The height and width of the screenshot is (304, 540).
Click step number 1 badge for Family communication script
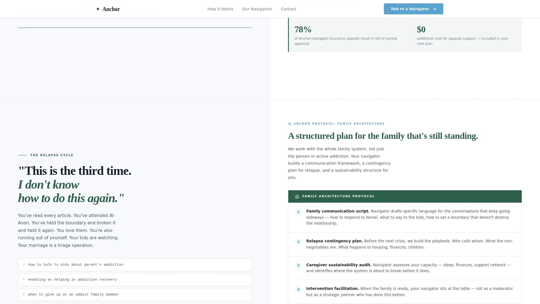click(298, 212)
